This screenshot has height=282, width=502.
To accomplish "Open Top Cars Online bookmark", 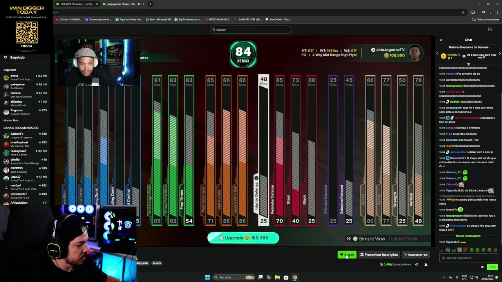I will pyautogui.click(x=129, y=19).
